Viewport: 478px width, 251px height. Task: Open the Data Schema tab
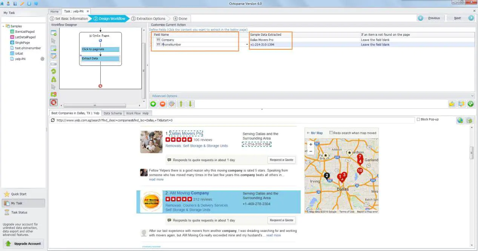pos(112,113)
